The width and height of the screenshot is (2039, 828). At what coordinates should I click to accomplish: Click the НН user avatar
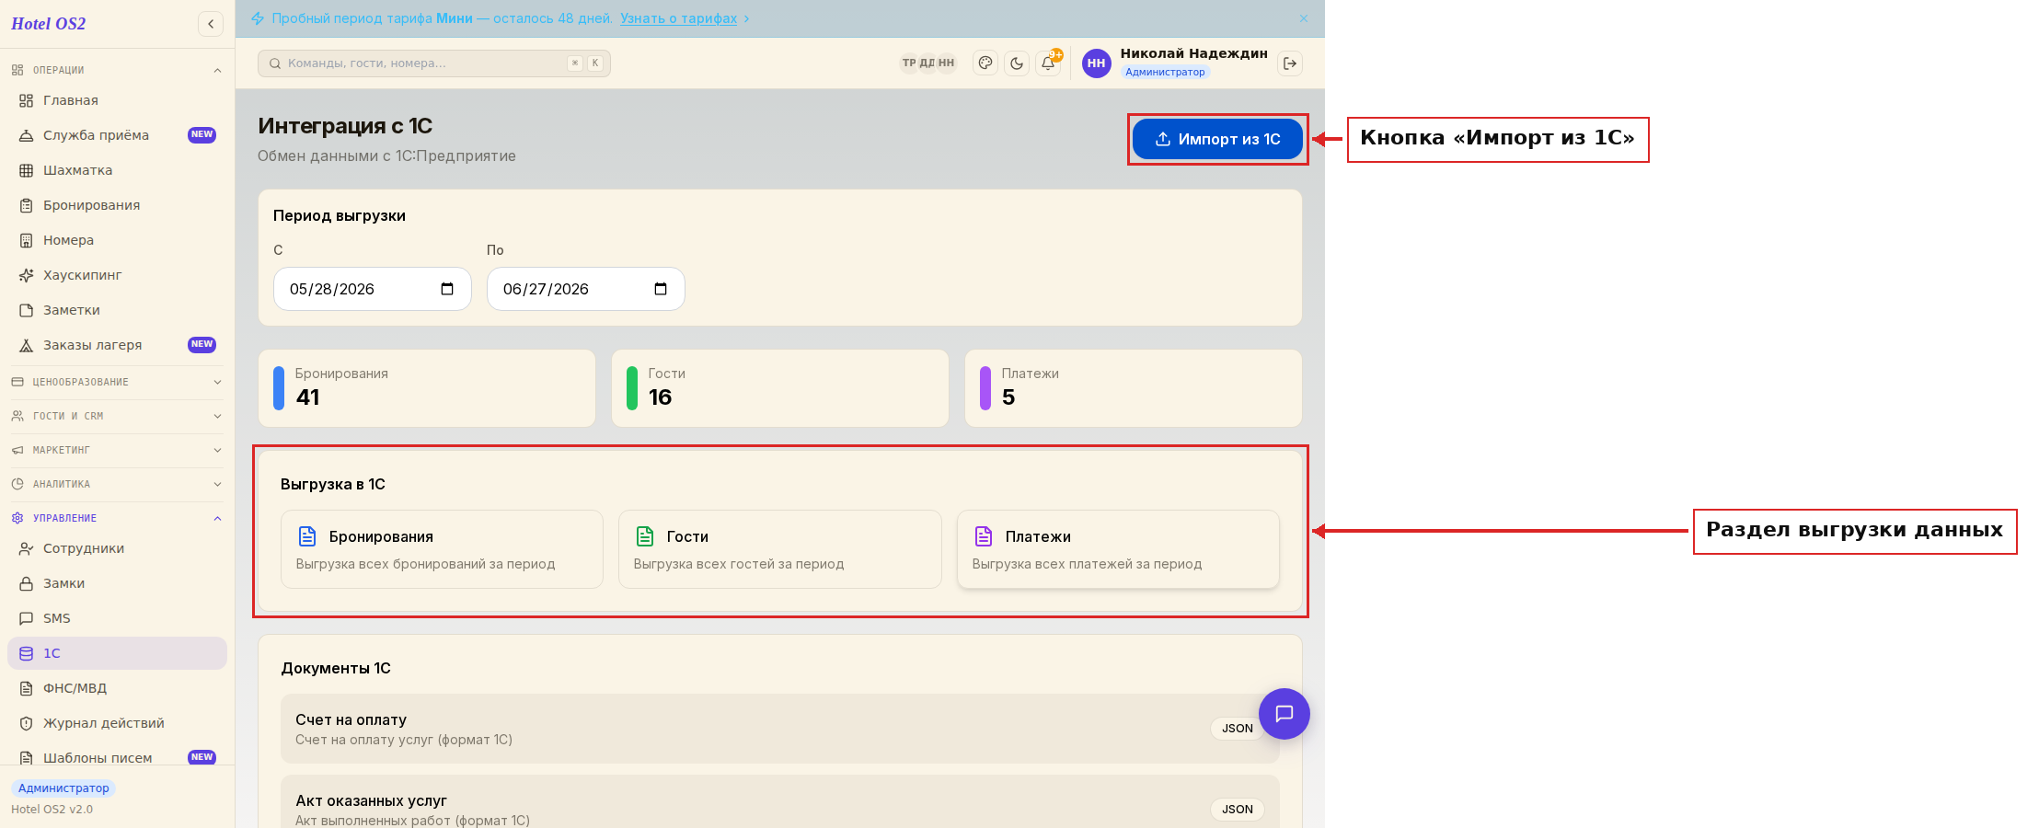tap(1096, 63)
